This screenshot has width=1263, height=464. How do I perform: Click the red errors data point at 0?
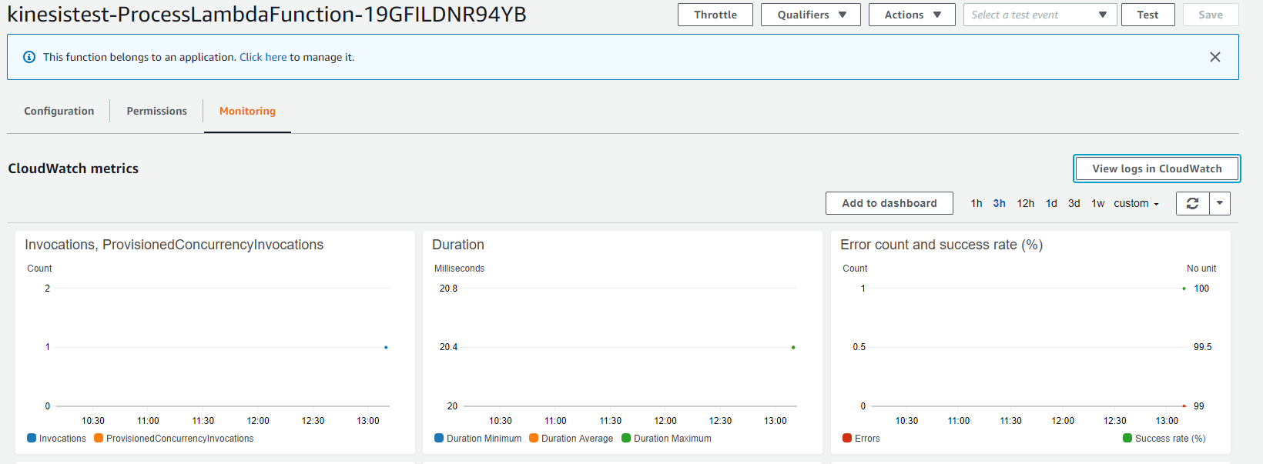[1184, 406]
